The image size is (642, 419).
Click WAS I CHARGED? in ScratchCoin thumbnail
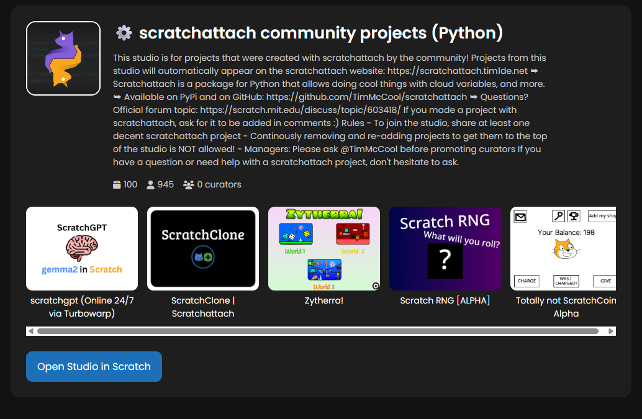566,281
